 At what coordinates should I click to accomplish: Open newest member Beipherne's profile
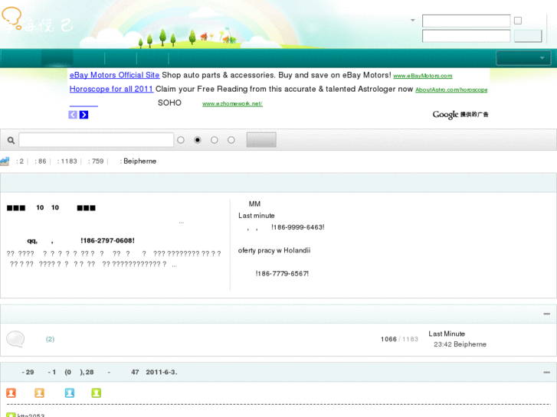pyautogui.click(x=140, y=161)
